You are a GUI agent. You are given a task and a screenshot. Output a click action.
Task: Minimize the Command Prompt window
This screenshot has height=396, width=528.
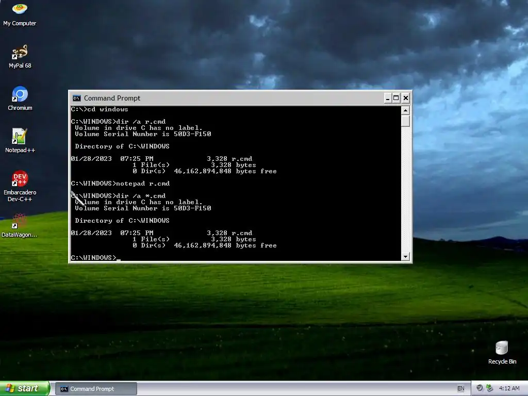[388, 98]
